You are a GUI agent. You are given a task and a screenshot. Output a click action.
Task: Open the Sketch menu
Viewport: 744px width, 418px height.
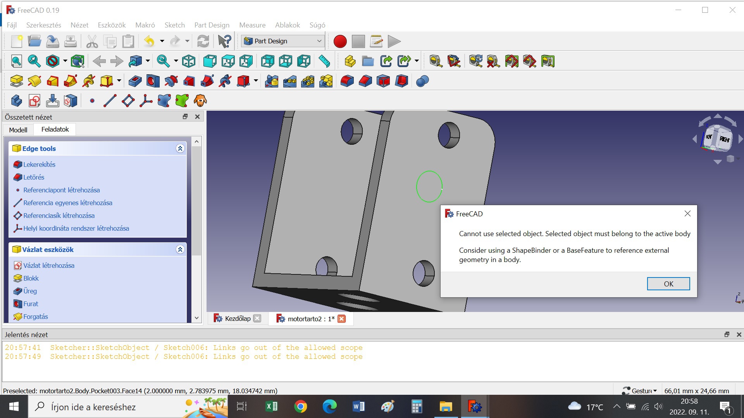pos(174,25)
